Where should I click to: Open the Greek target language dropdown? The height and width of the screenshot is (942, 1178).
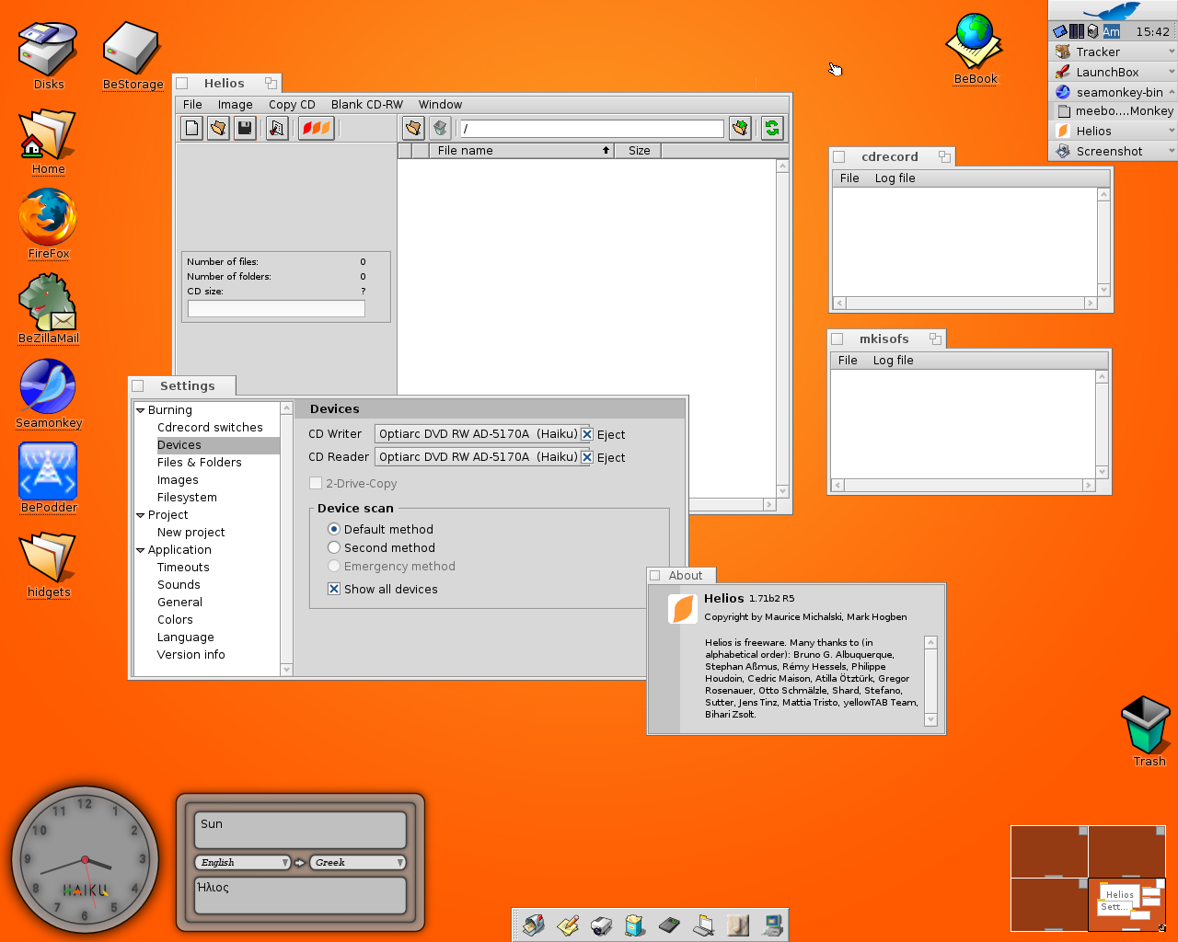pyautogui.click(x=358, y=863)
